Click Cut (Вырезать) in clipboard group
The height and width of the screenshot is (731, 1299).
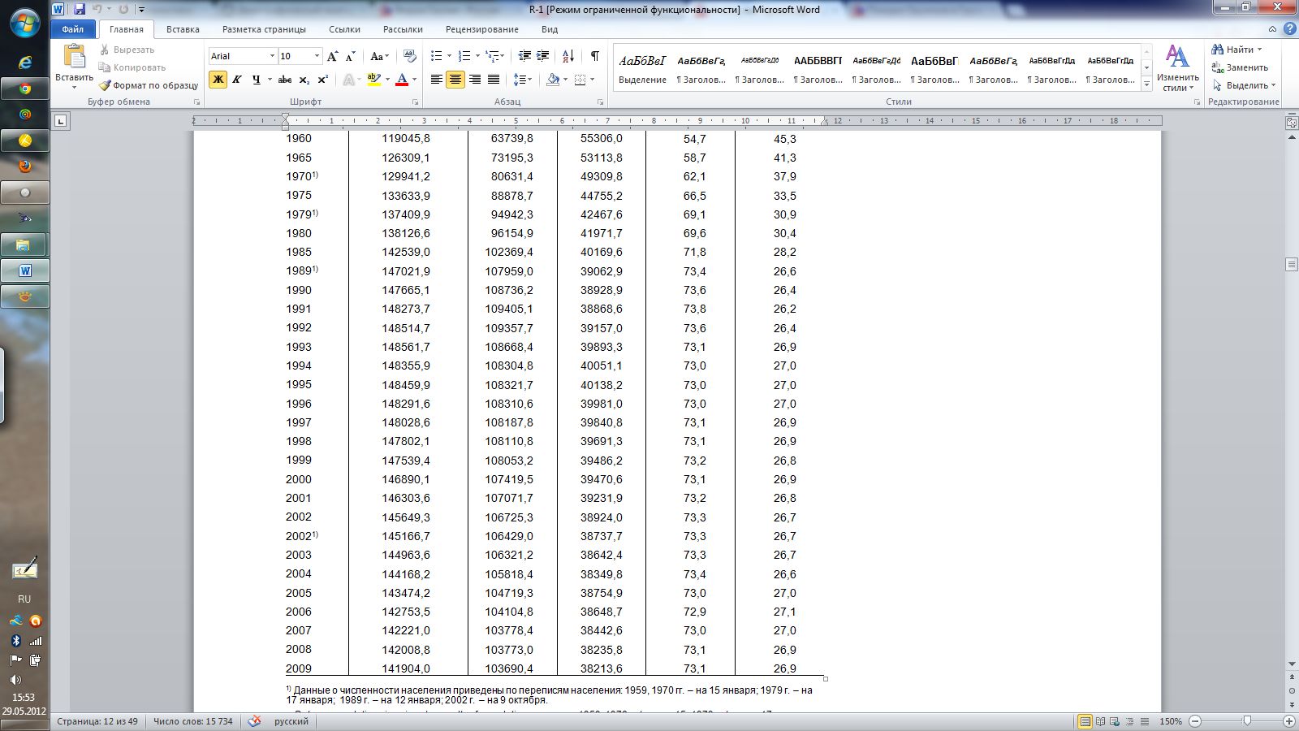click(127, 50)
